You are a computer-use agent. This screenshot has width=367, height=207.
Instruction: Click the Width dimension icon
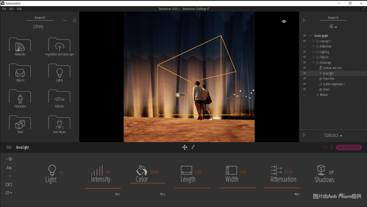231,170
